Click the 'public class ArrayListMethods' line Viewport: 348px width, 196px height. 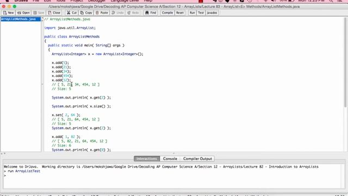click(72, 36)
